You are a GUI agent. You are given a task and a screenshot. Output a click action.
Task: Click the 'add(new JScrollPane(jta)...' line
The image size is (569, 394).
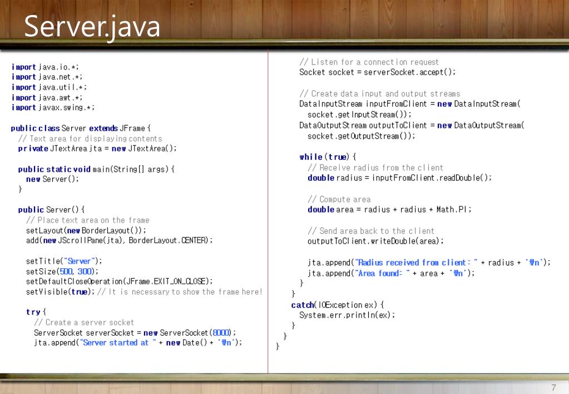click(120, 240)
